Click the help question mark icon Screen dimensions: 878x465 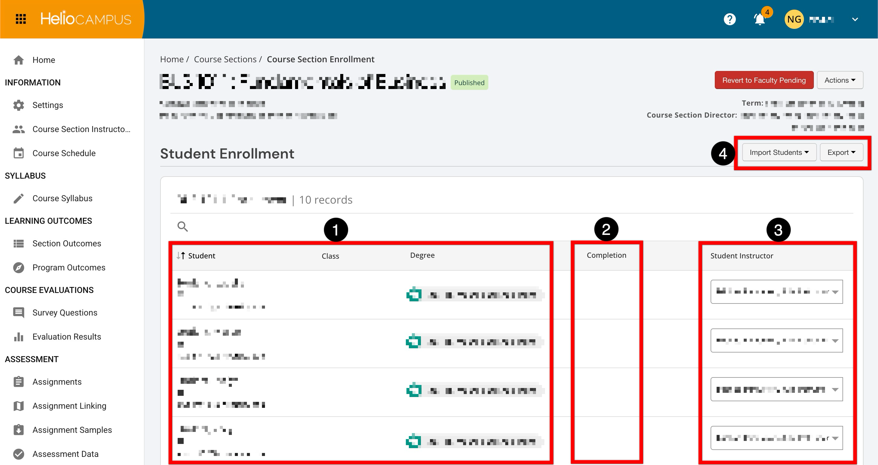[x=729, y=20]
